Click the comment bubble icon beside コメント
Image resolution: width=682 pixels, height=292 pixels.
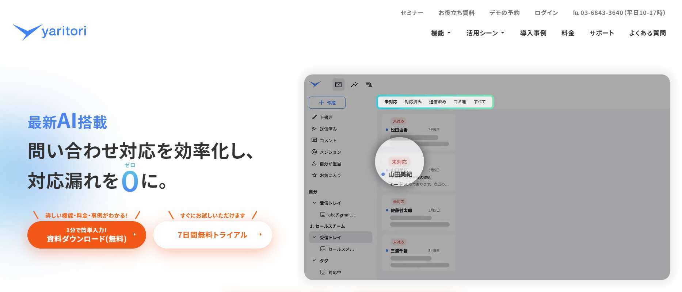(x=314, y=140)
